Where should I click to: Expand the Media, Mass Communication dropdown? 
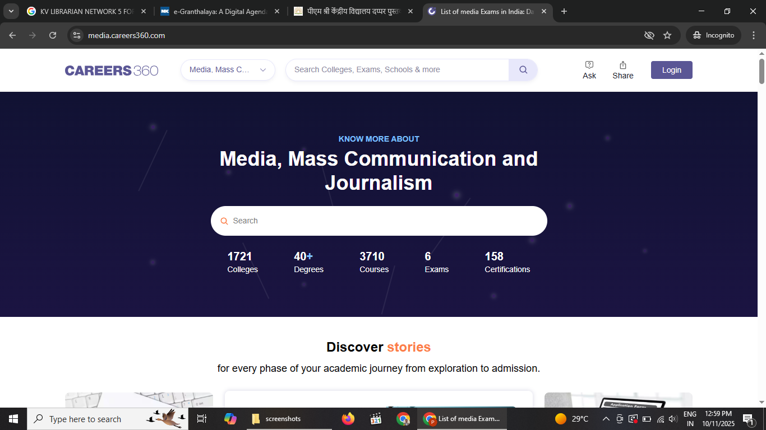pos(228,70)
